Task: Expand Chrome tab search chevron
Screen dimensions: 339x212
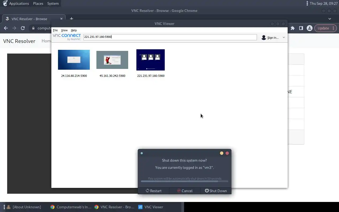Action: point(330,19)
